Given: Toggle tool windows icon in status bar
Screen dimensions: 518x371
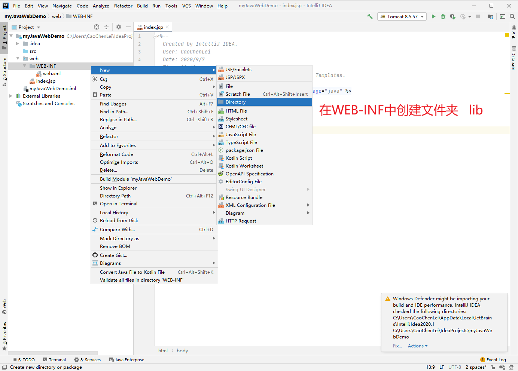Looking at the screenshot, I should click(x=4, y=367).
